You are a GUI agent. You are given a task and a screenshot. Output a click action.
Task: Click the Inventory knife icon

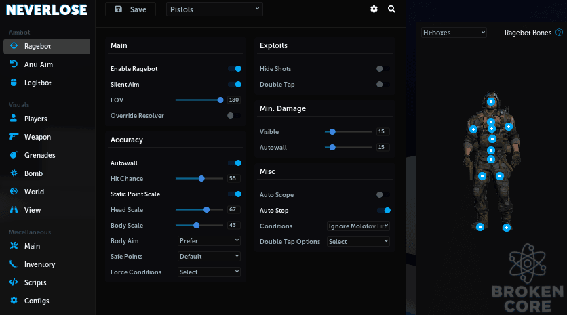(x=14, y=264)
